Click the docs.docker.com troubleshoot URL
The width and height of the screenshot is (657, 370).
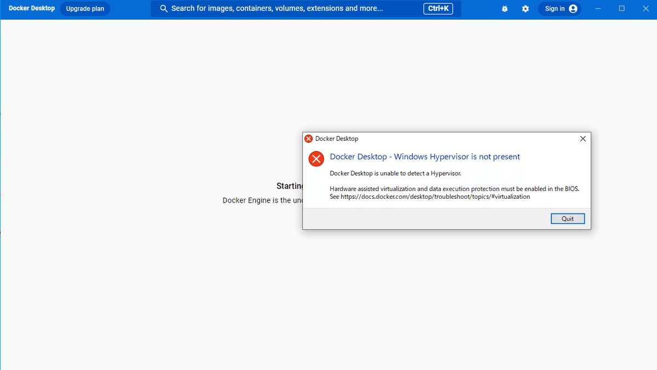tap(435, 196)
